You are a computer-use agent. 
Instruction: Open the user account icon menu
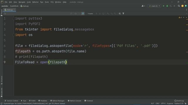point(143,6)
